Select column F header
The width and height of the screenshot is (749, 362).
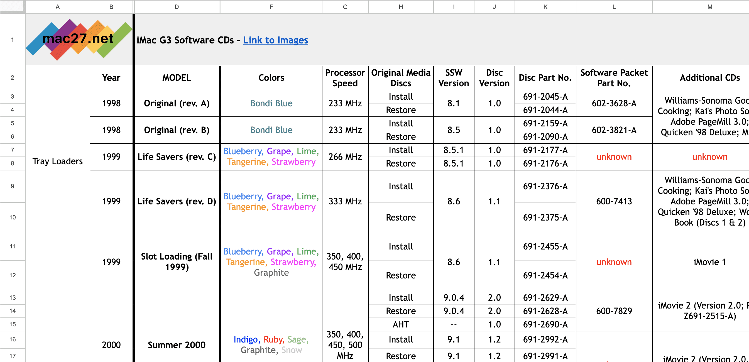tap(271, 7)
